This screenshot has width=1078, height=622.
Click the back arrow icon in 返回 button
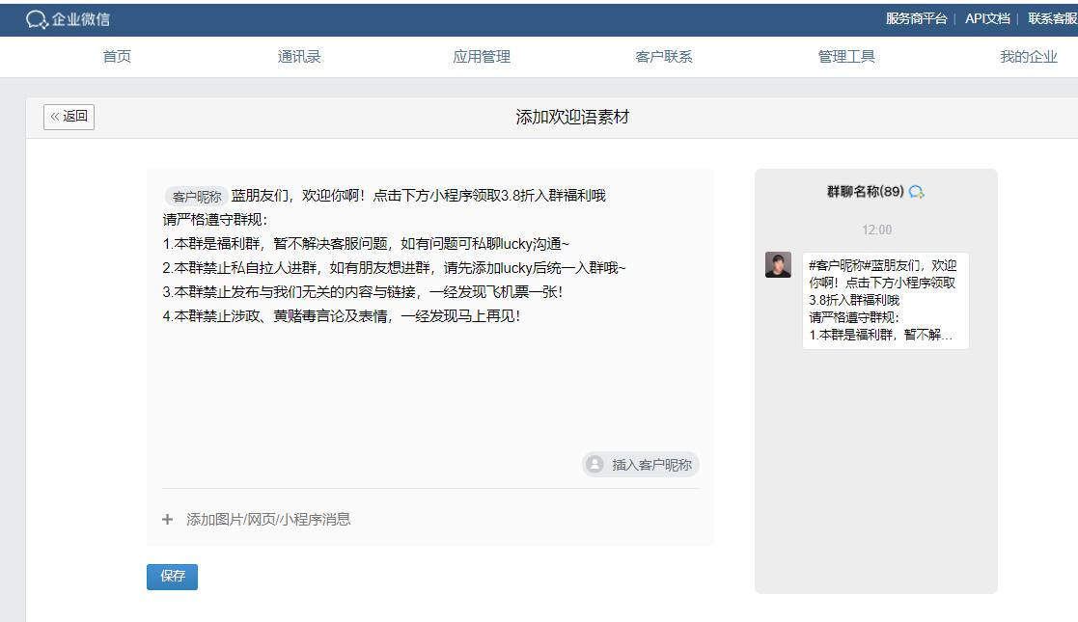56,117
